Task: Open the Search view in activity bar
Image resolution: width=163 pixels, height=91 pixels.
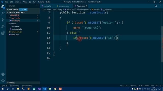Action: click(3, 13)
